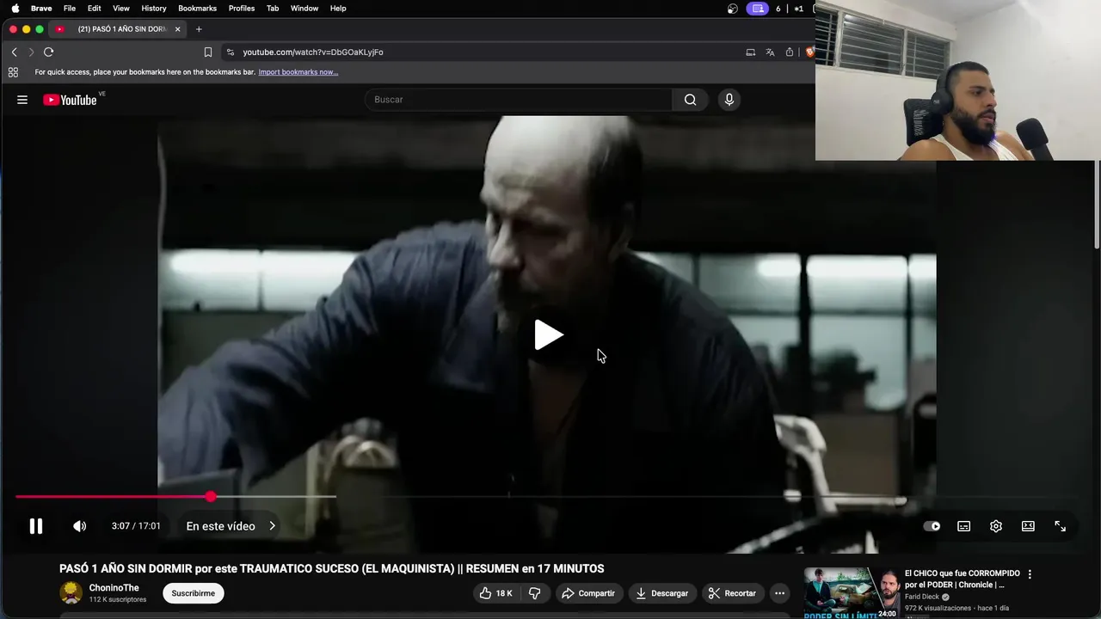
Task: Open ChoninoThe channel avatar
Action: (71, 592)
